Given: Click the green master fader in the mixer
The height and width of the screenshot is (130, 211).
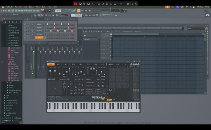Looking at the screenshot, I should tap(34, 52).
